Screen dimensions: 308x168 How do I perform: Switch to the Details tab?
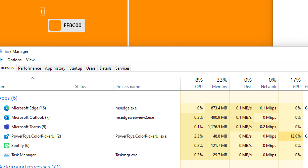pos(105,68)
